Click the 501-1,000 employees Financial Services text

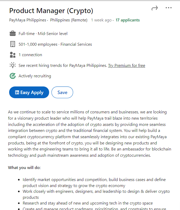(55, 44)
